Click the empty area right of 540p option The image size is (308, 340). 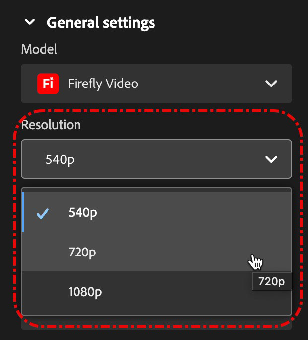coord(194,212)
